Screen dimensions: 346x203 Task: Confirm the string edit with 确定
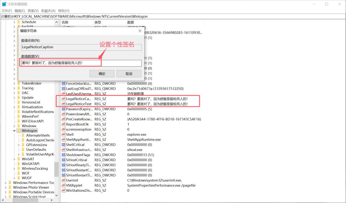(x=102, y=74)
